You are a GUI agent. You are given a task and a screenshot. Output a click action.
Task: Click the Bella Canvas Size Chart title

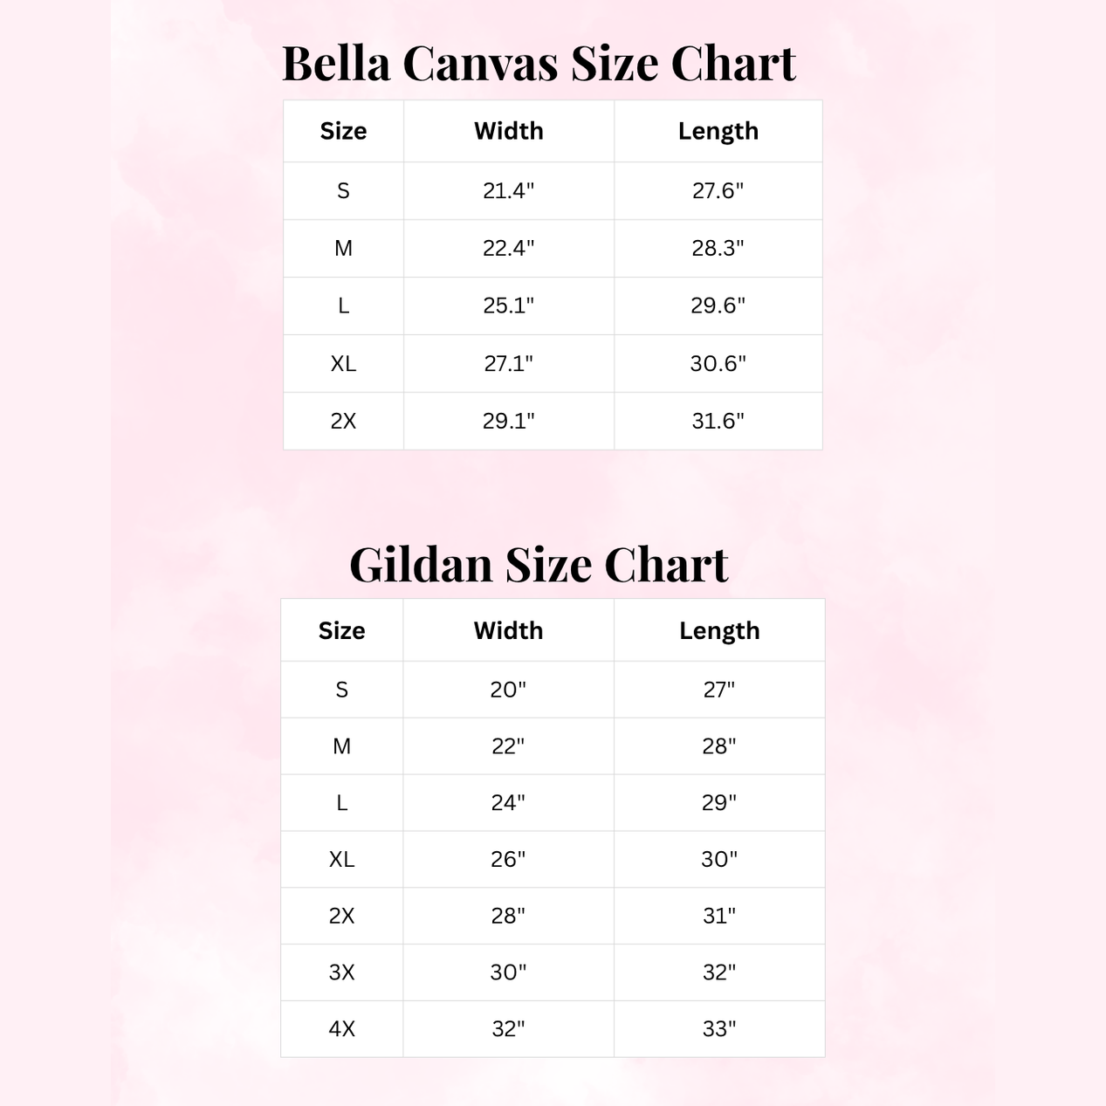(x=539, y=64)
